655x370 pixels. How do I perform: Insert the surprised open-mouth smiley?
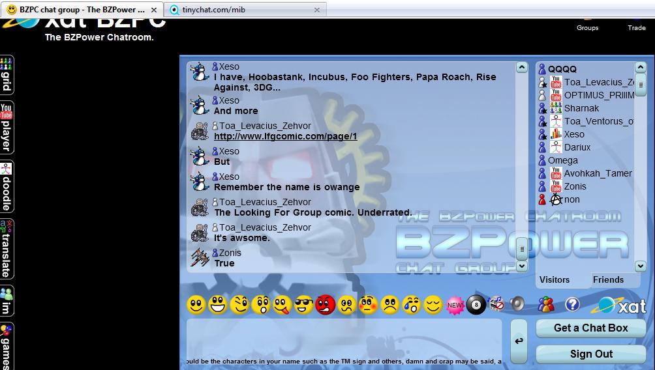pyautogui.click(x=261, y=305)
